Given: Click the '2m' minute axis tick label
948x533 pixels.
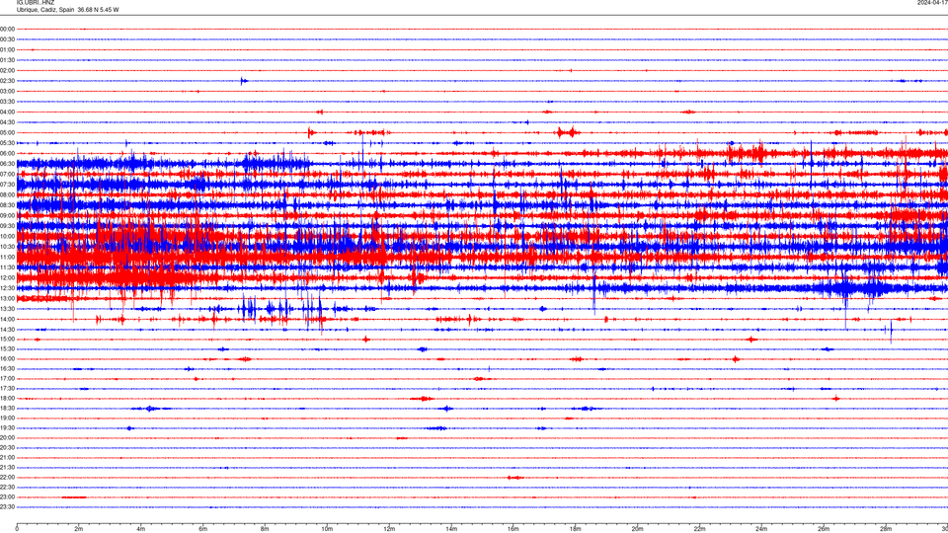Looking at the screenshot, I should point(79,529).
